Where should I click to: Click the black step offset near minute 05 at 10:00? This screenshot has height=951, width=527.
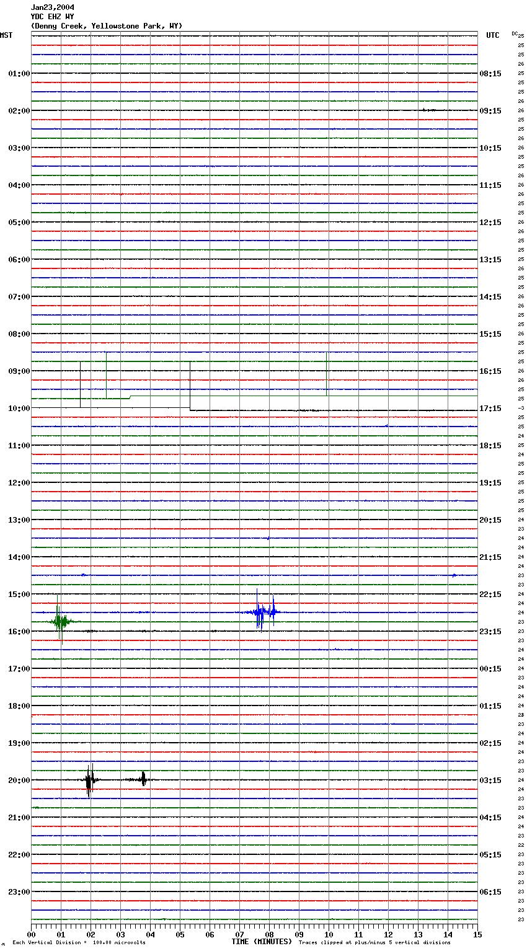coord(190,386)
